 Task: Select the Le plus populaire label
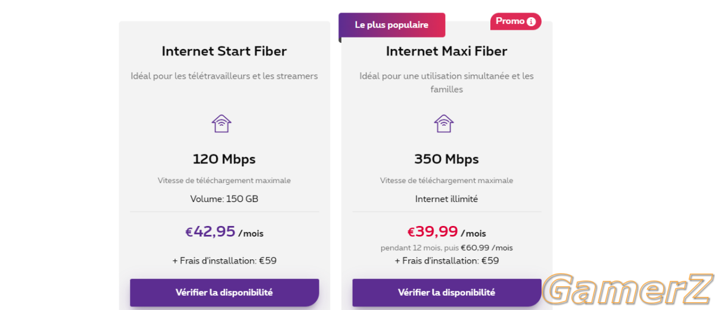391,25
